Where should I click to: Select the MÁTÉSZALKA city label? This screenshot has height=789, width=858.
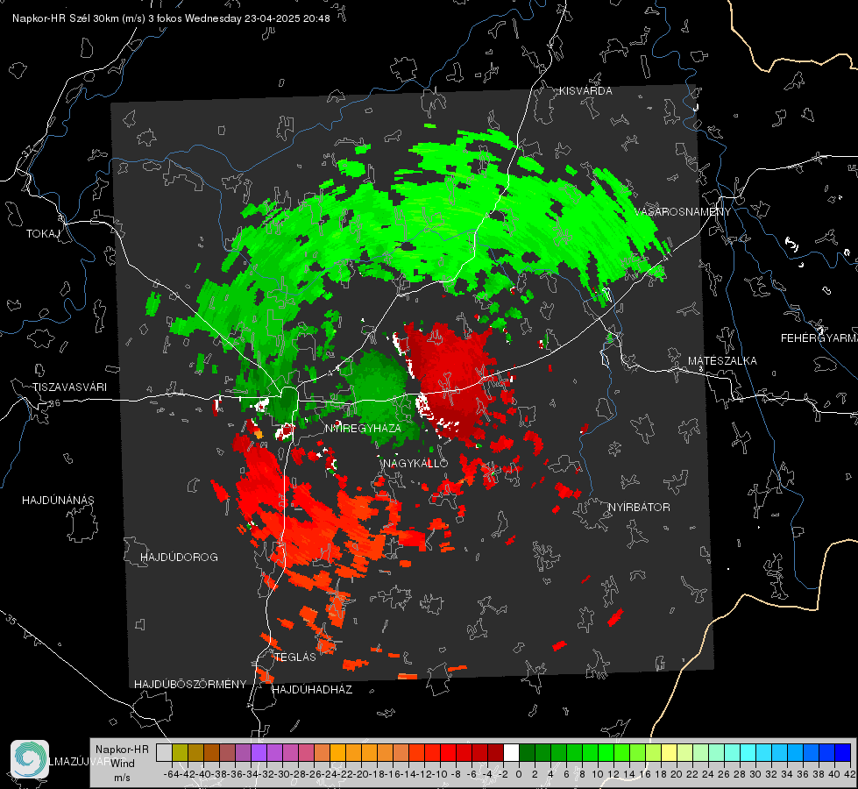(722, 361)
